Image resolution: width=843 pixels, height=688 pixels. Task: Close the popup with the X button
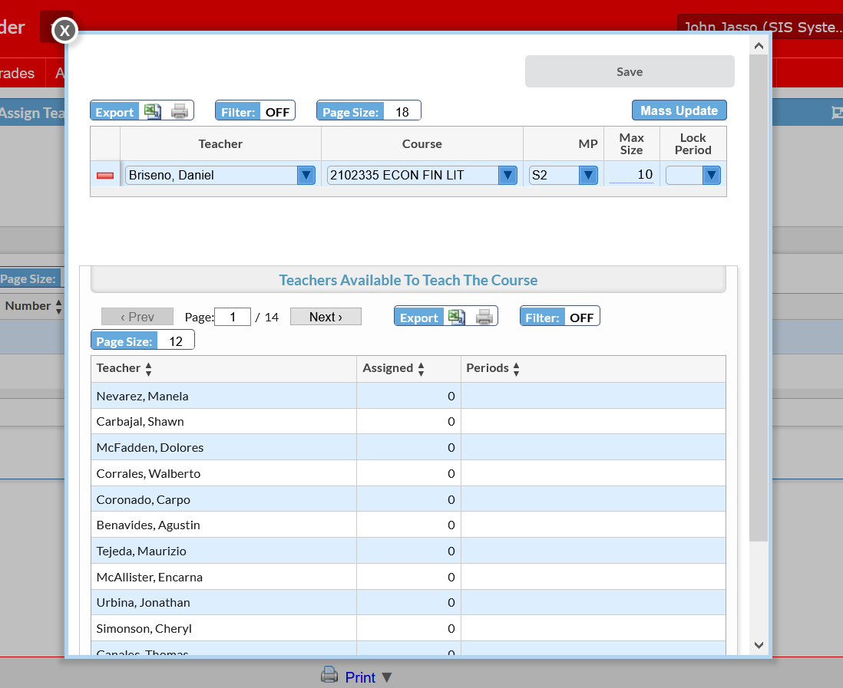(x=64, y=30)
